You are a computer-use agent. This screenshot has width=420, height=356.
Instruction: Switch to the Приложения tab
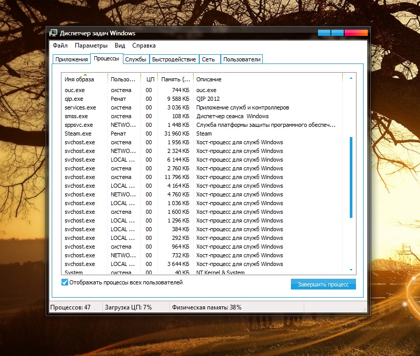point(72,59)
